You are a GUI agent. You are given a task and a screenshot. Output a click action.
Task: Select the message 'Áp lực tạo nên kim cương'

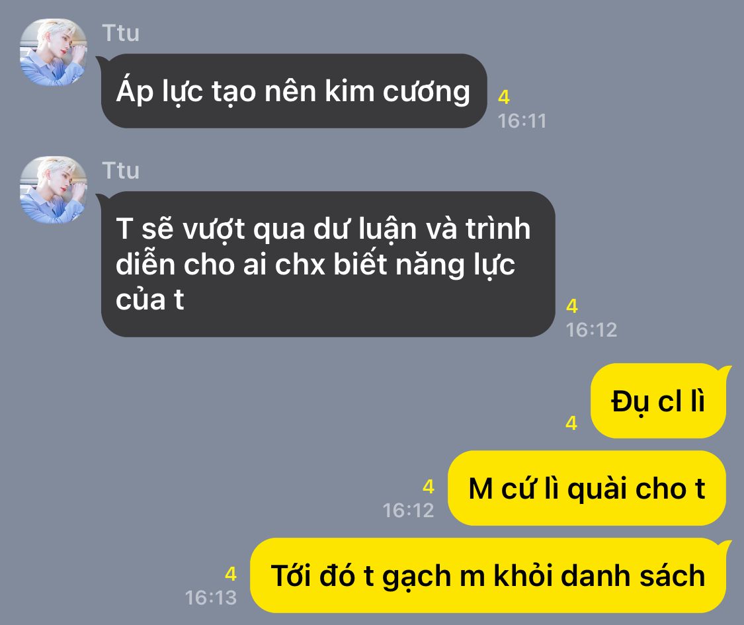(294, 91)
